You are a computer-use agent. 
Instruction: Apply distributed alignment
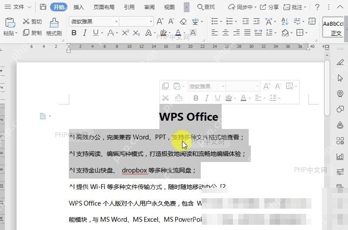tap(258, 33)
